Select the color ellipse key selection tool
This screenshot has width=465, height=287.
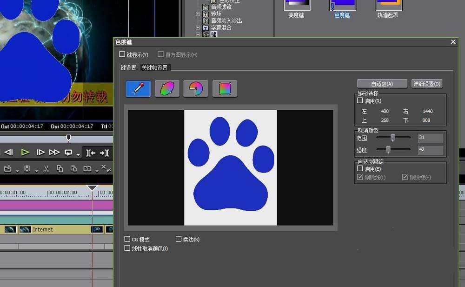coord(166,88)
